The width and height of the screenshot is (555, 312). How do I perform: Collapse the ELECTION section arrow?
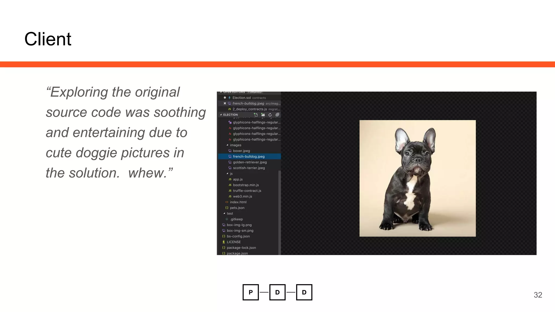[x=221, y=115]
